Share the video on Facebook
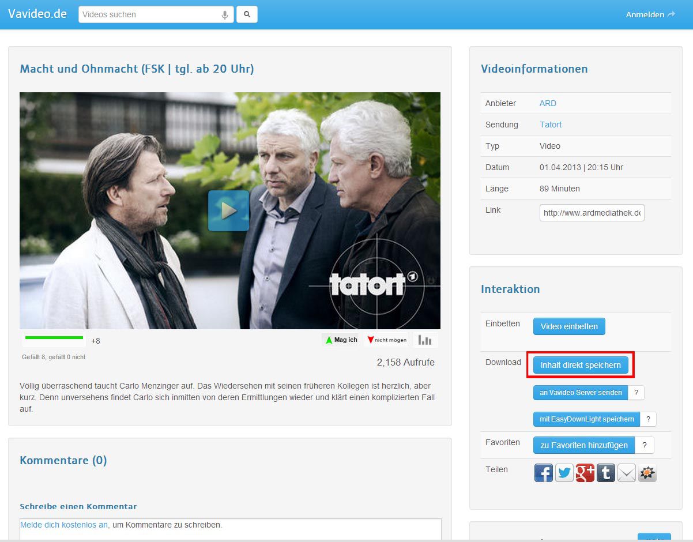693x542 pixels. (x=543, y=473)
